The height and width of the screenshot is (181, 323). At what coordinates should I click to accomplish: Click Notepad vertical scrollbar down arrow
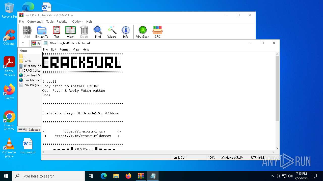coord(277,148)
